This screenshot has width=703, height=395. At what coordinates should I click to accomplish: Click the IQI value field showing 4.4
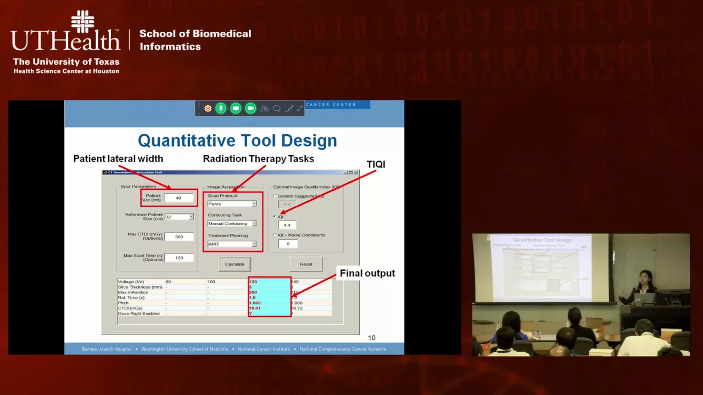coord(287,225)
